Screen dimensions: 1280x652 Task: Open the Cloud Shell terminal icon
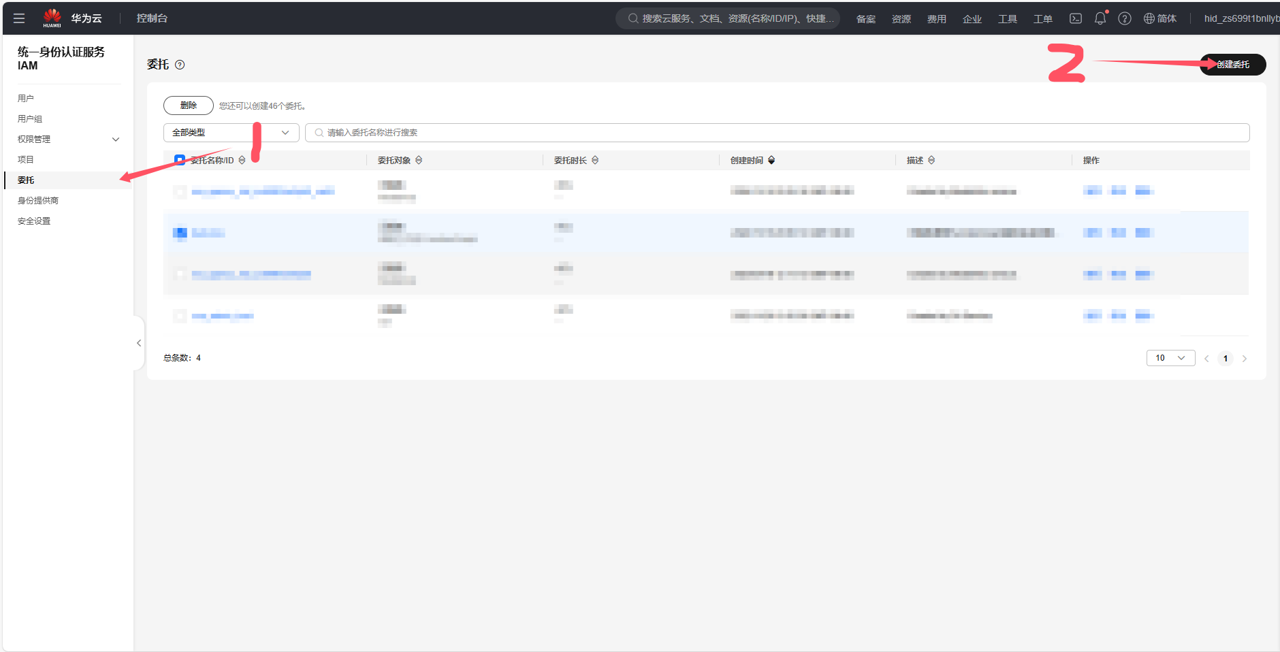tap(1076, 18)
